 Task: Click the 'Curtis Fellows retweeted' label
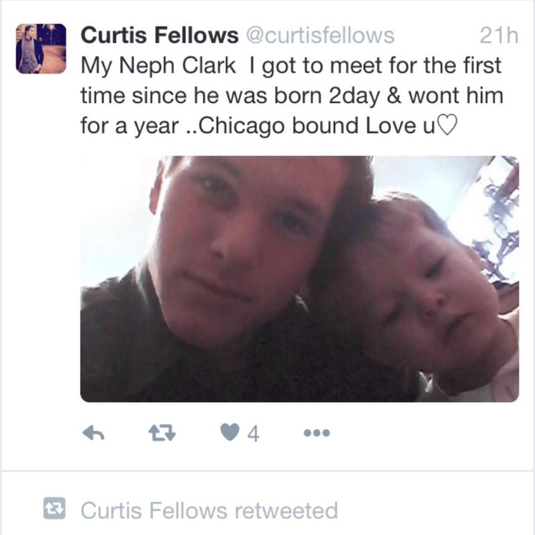coord(209,512)
